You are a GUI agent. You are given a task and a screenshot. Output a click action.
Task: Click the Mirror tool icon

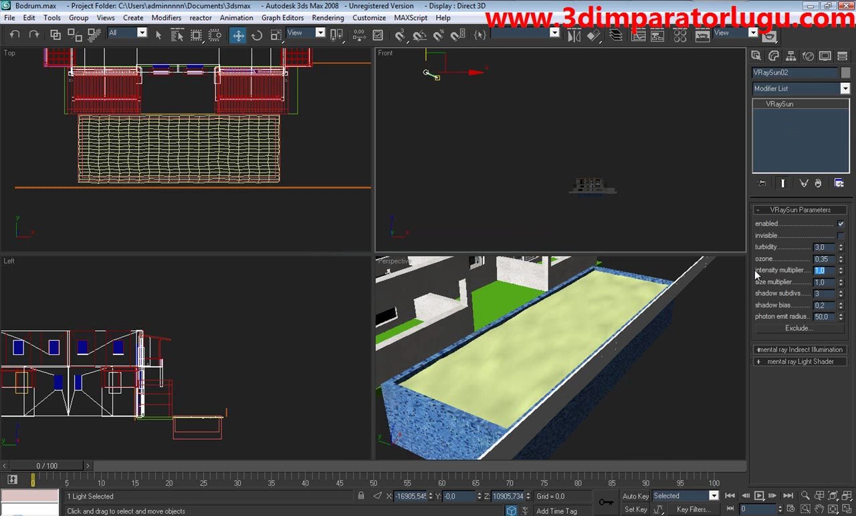(x=574, y=35)
